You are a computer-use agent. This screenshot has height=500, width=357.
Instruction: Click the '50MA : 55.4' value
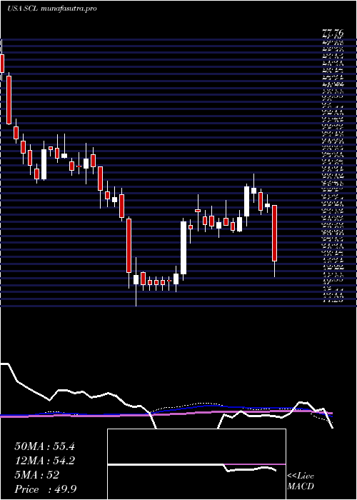click(x=44, y=446)
